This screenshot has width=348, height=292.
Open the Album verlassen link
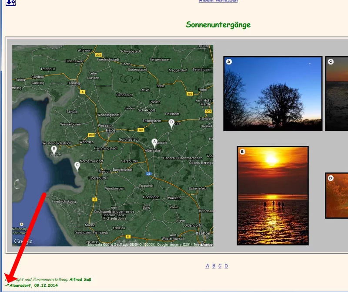pyautogui.click(x=218, y=1)
